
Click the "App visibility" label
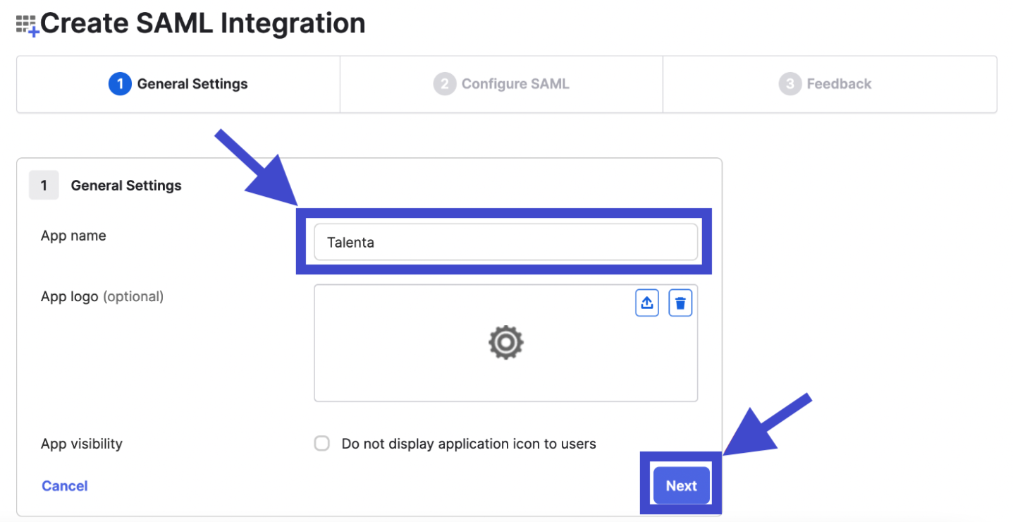[82, 444]
